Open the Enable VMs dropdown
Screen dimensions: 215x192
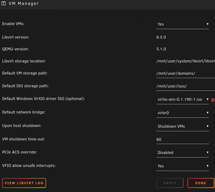click(183, 24)
